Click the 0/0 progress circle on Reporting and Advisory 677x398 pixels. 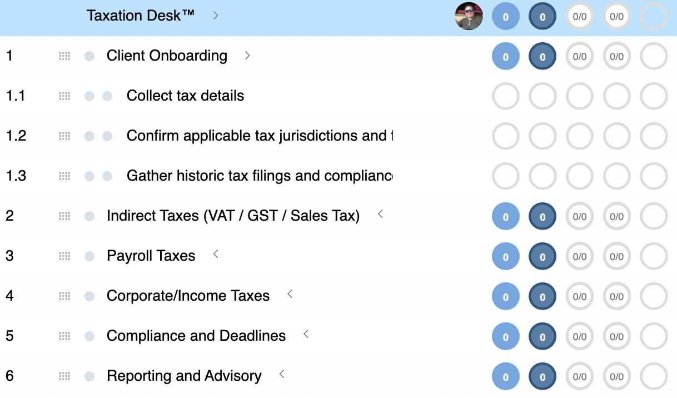click(580, 376)
